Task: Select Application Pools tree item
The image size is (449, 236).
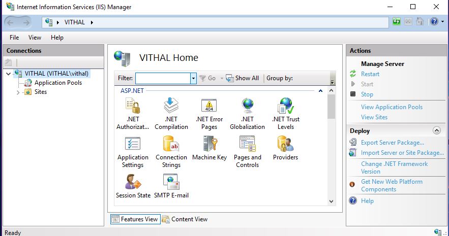Action: coord(58,83)
